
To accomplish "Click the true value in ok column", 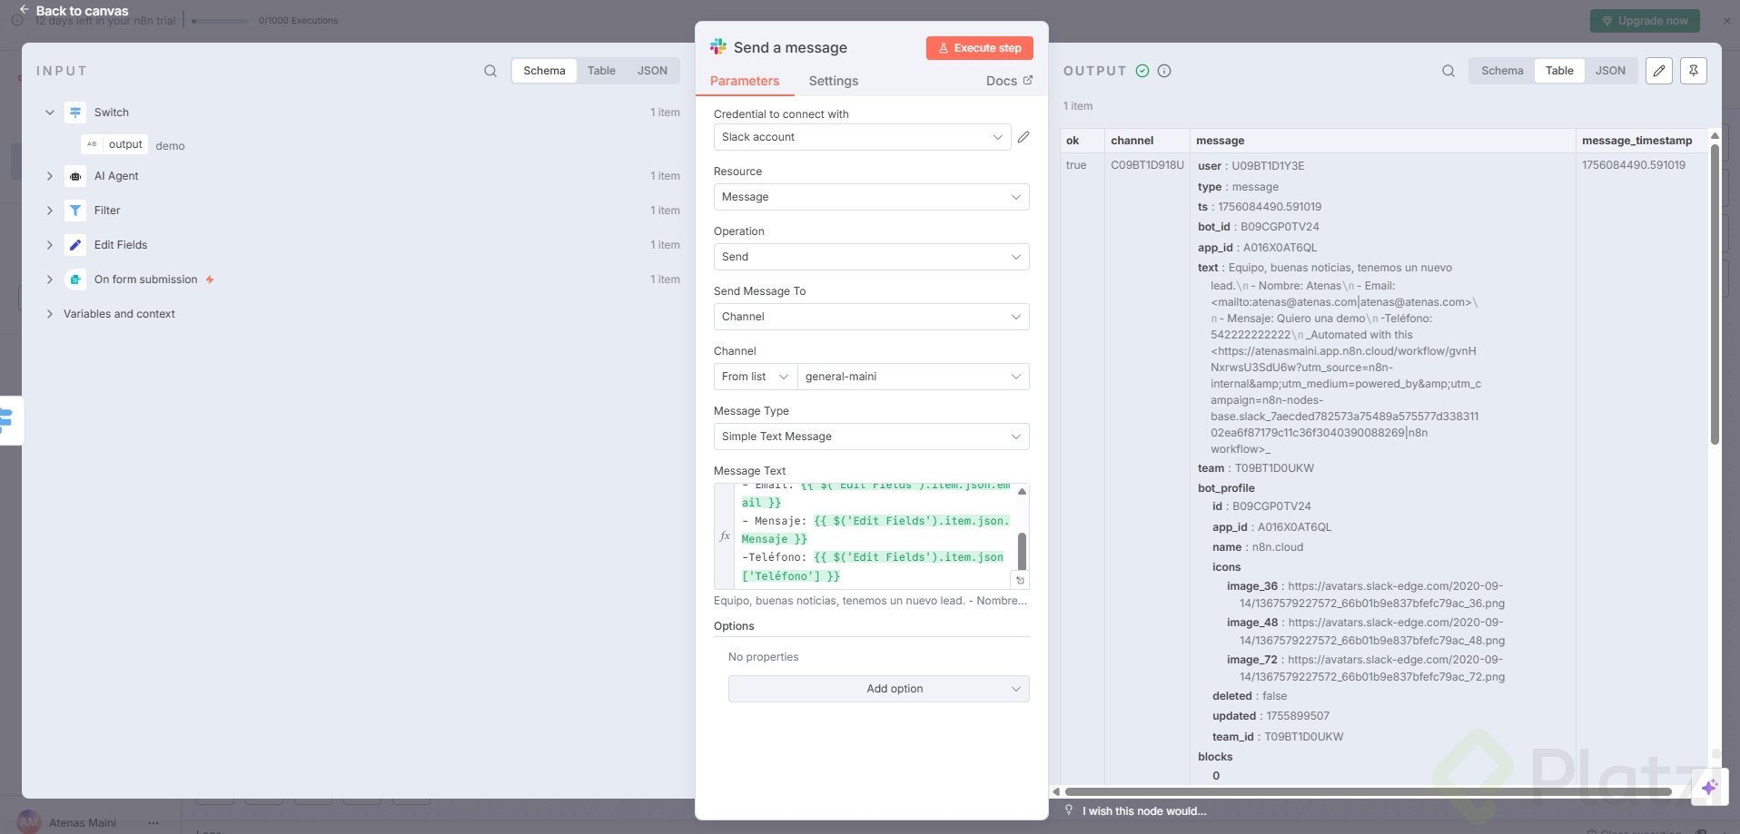I will (x=1076, y=165).
